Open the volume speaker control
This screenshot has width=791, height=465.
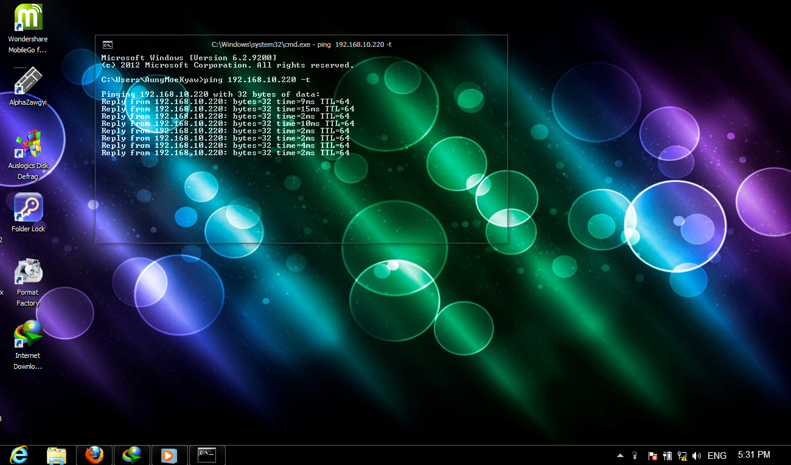tap(697, 455)
